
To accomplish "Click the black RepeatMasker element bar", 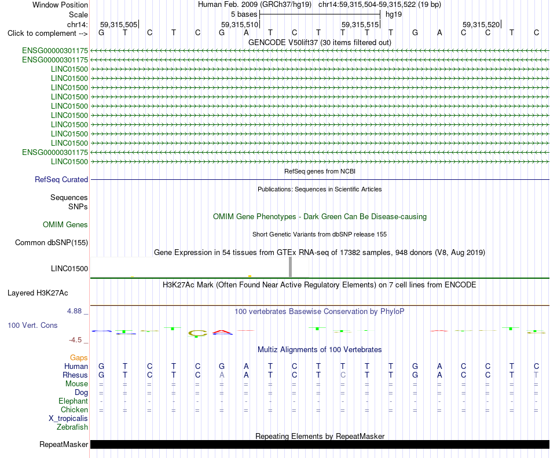I will pyautogui.click(x=320, y=444).
